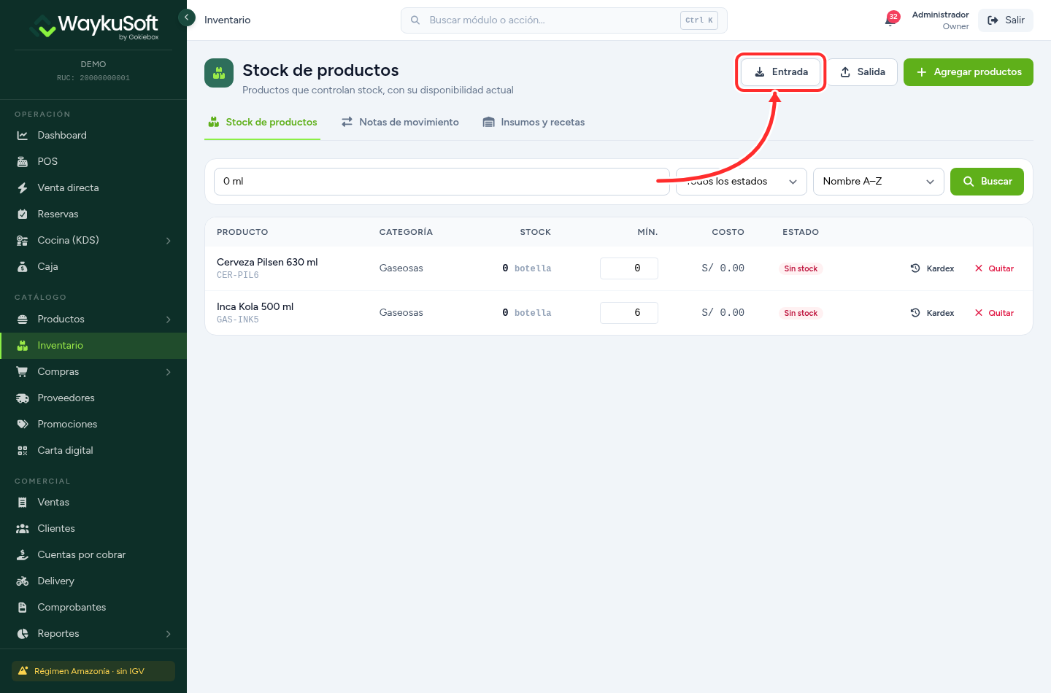Open the Reservas calendar icon
The height and width of the screenshot is (693, 1051).
23,214
